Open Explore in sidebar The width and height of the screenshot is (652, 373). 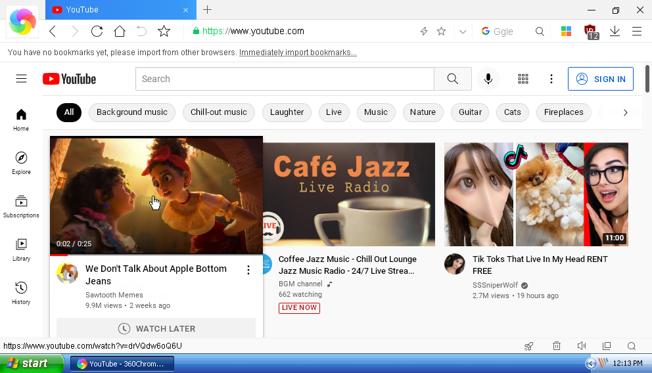click(x=21, y=164)
